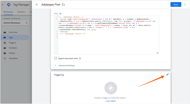Switch to the Versions tab
190x104 pixels.
[21, 12]
